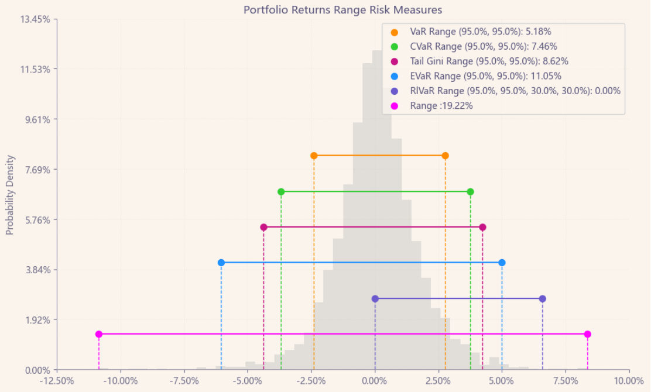Click the green CVaR Range legend dot
651x392 pixels.
pos(394,47)
